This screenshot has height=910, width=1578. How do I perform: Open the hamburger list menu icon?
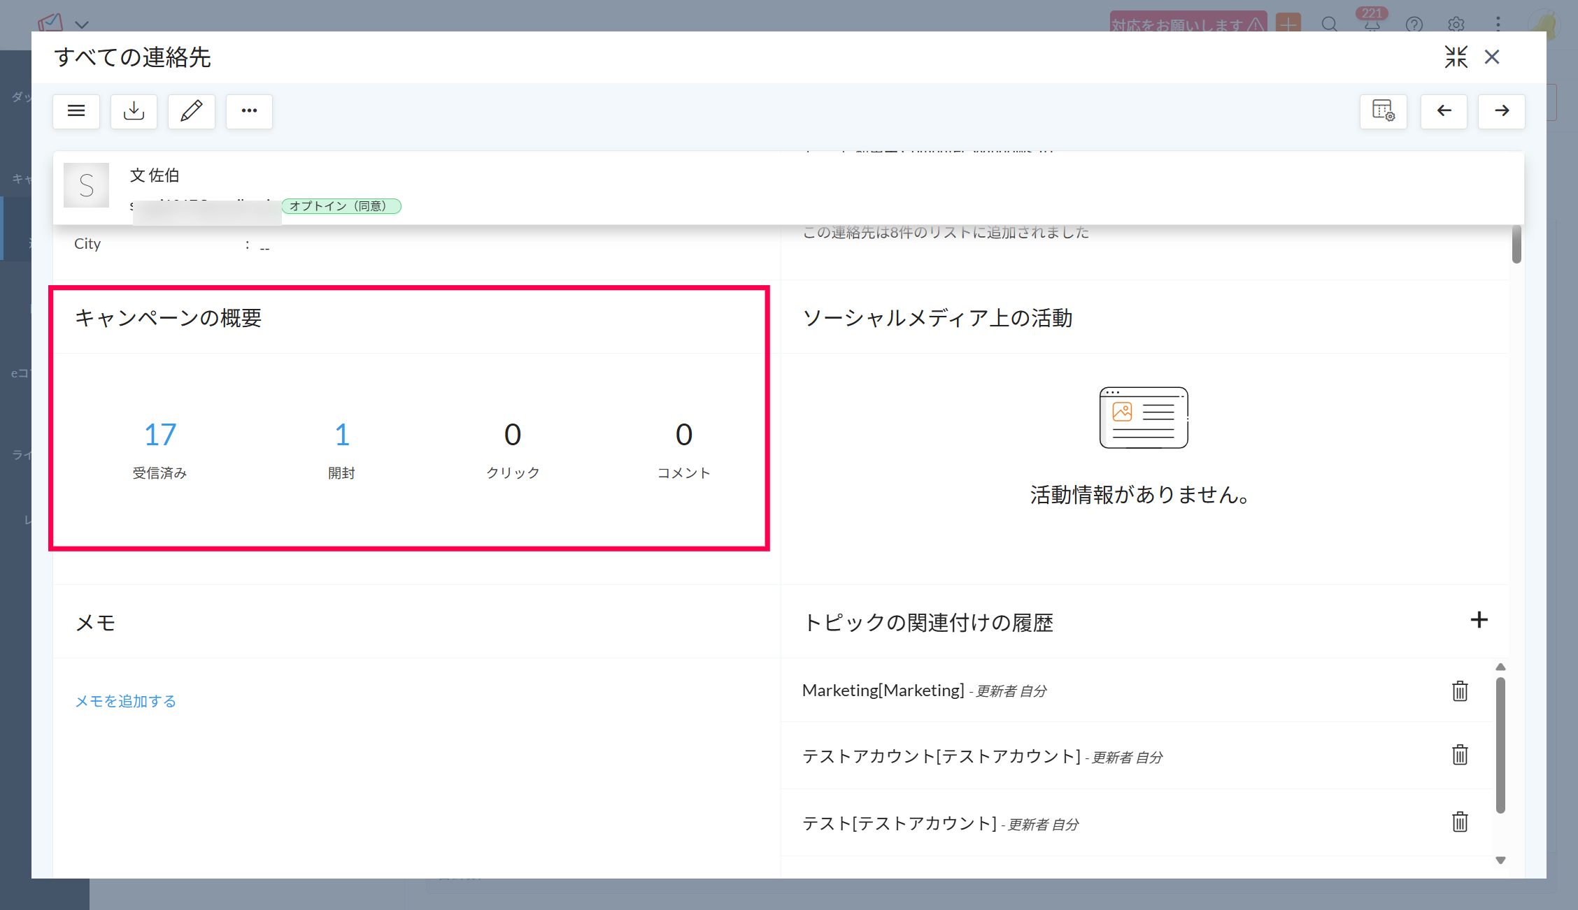(76, 111)
